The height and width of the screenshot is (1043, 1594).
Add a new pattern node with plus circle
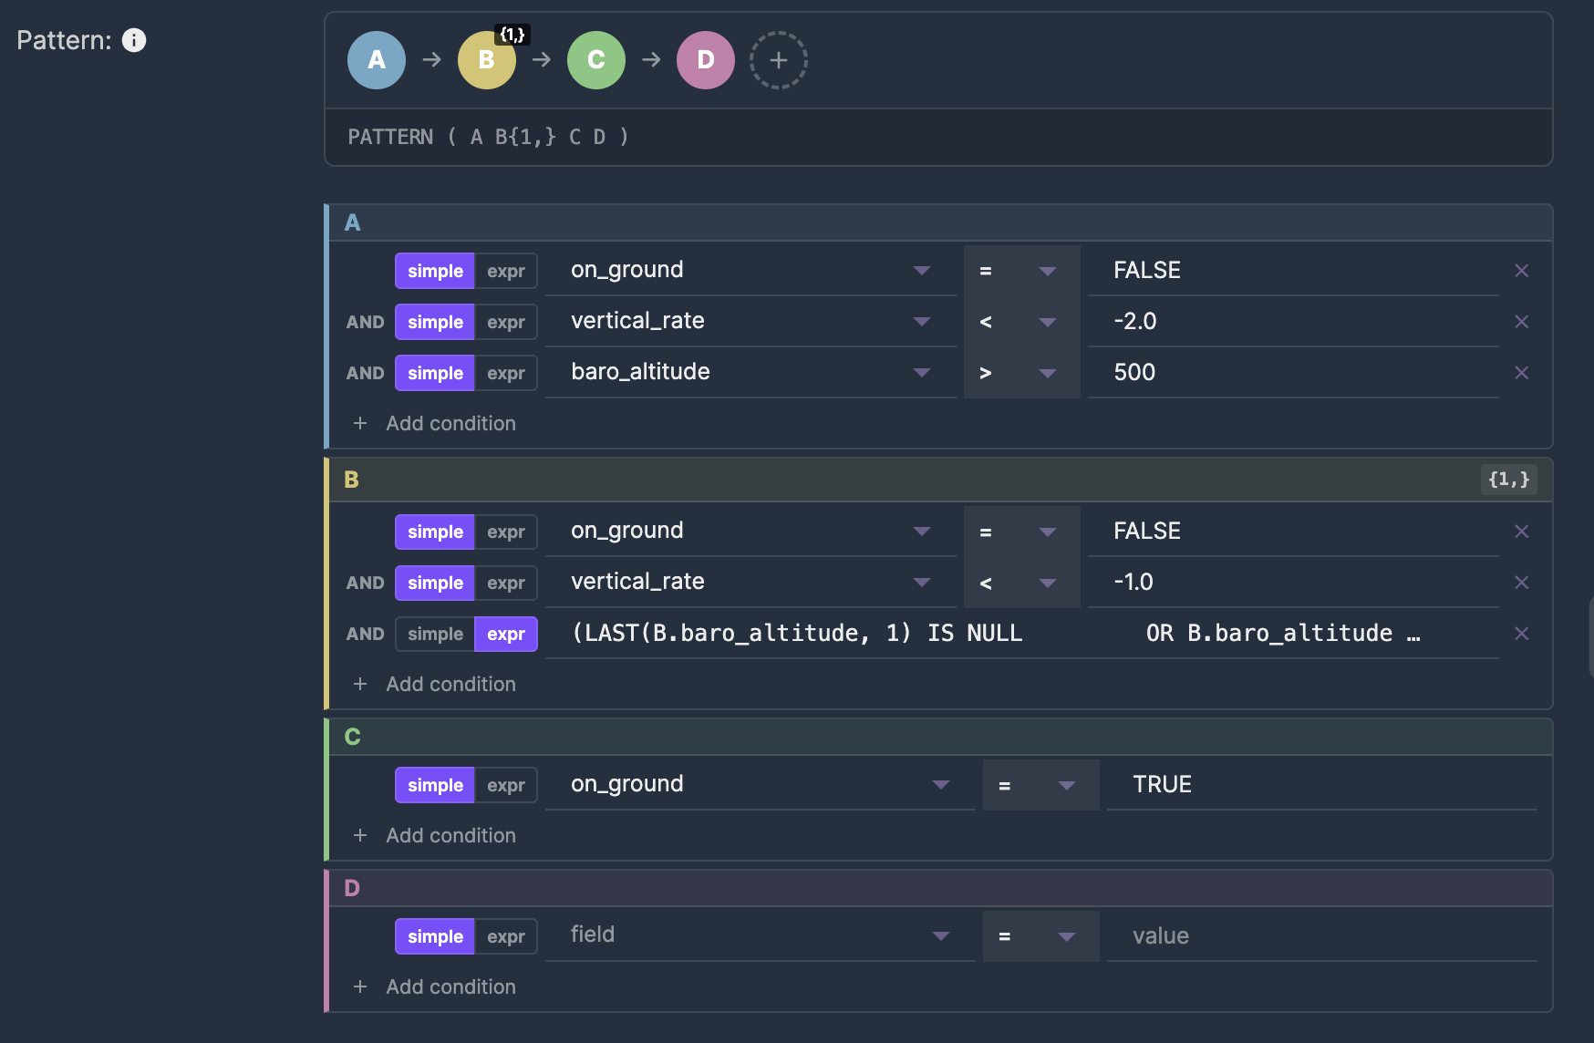pyautogui.click(x=779, y=60)
